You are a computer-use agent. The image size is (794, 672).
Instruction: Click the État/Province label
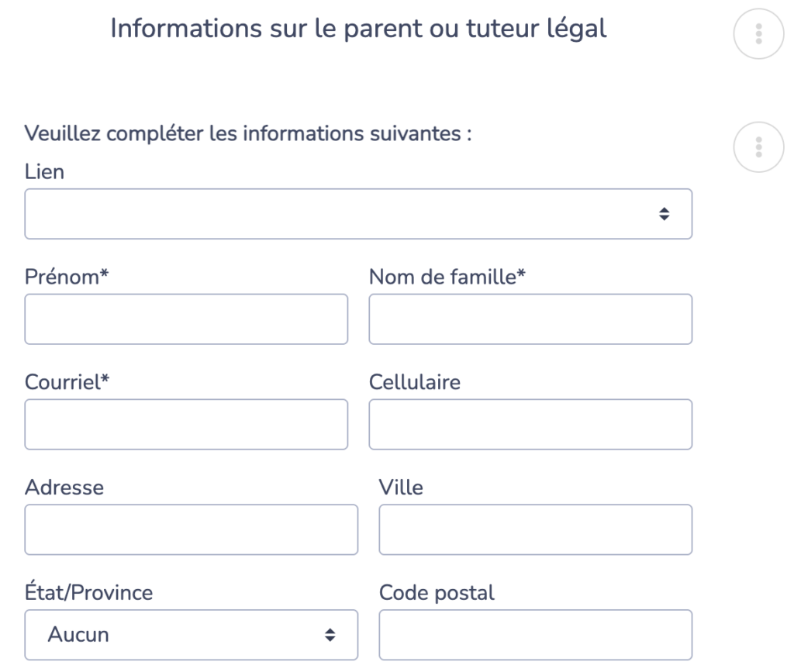[88, 593]
